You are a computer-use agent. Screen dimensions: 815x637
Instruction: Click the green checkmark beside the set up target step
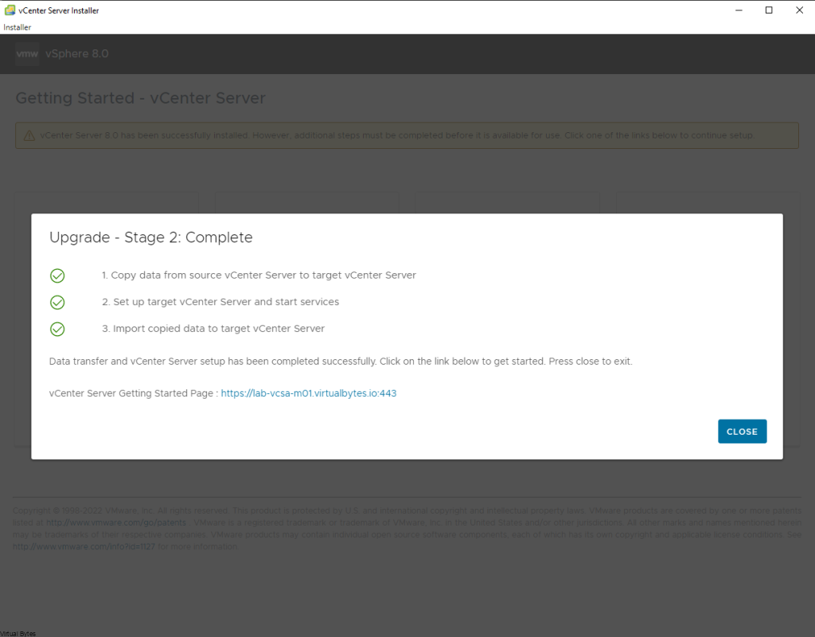(57, 303)
